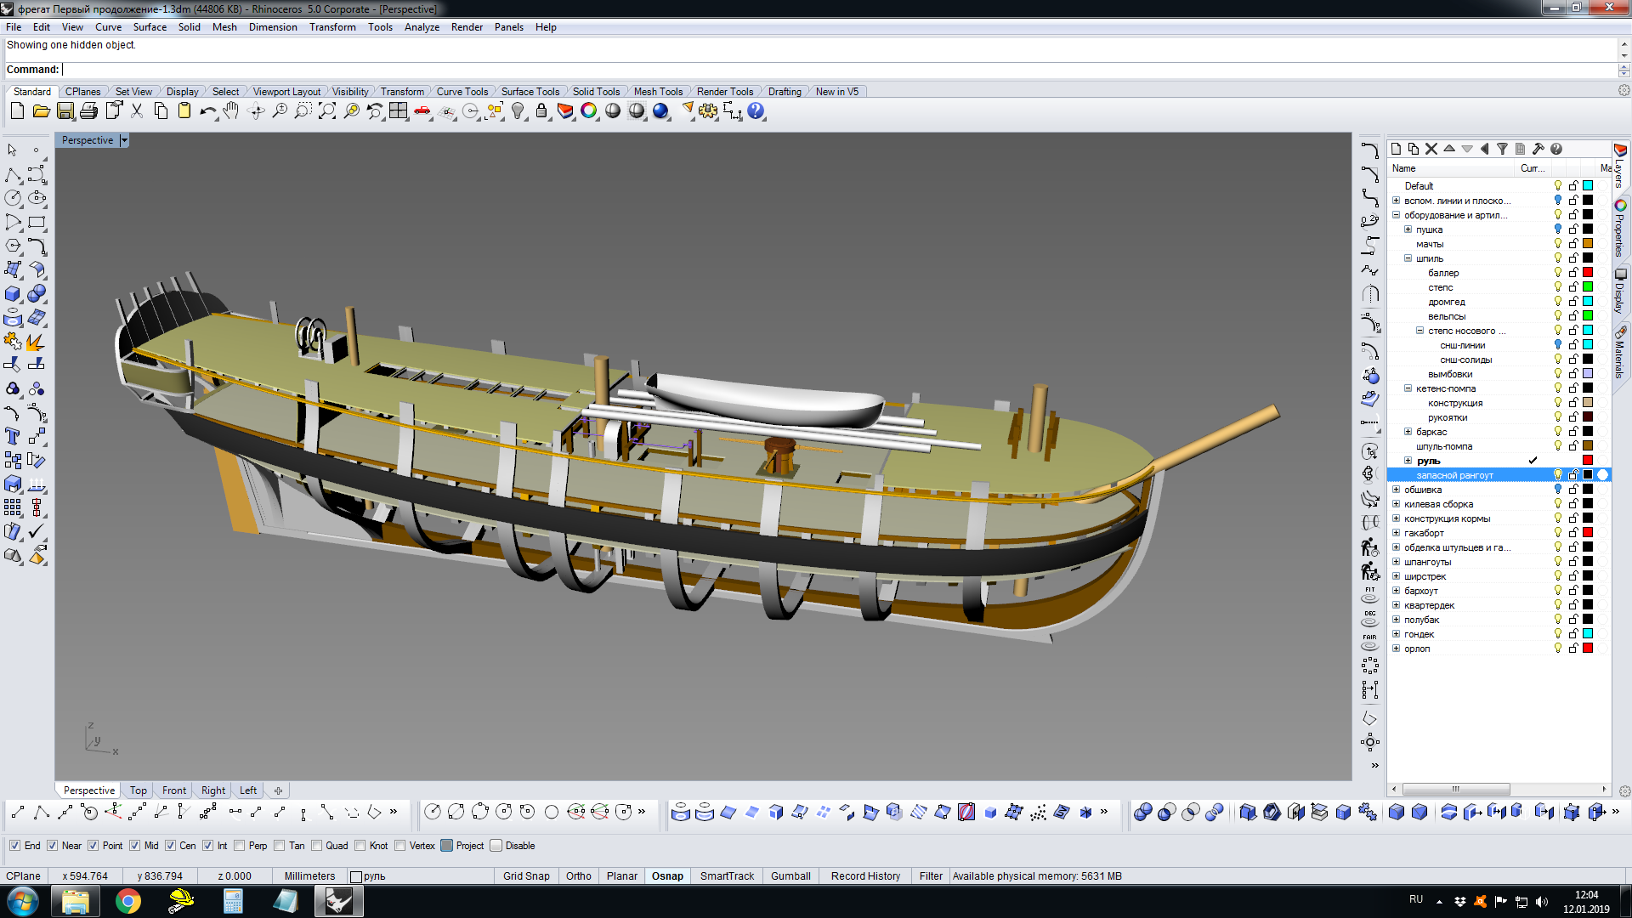This screenshot has height=918, width=1632.
Task: Open the Transform menu
Action: pyautogui.click(x=332, y=27)
